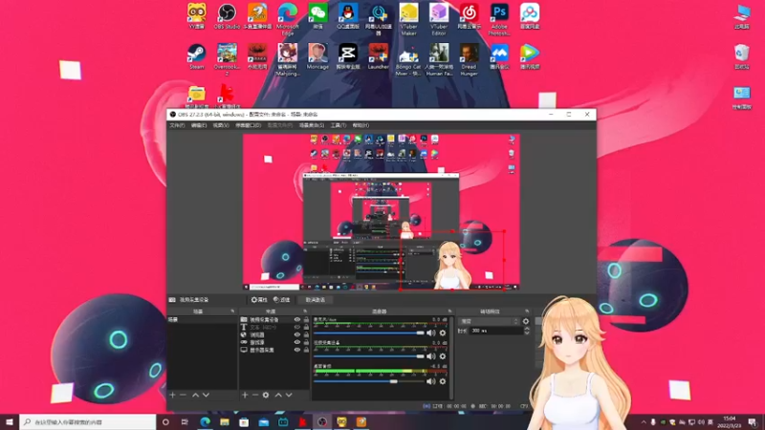Add a new source with plus button

[x=245, y=395]
